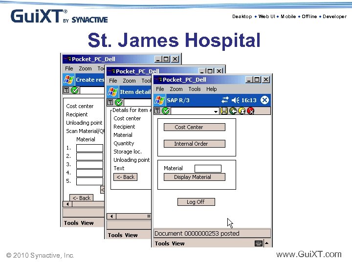Click View in rear window bottom bar
Viewport: 352px width, 264px height.
click(87, 223)
